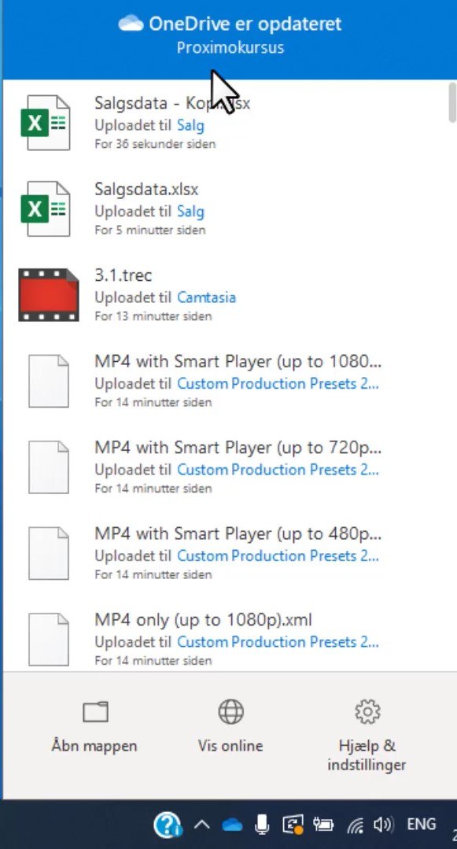Open the volume speaker tray icon
This screenshot has height=849, width=457.
click(x=383, y=825)
